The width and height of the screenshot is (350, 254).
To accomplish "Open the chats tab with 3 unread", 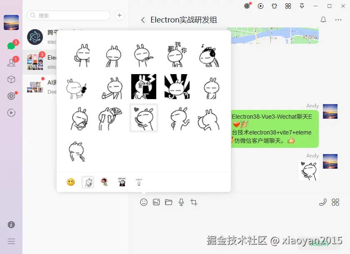I will (11, 45).
